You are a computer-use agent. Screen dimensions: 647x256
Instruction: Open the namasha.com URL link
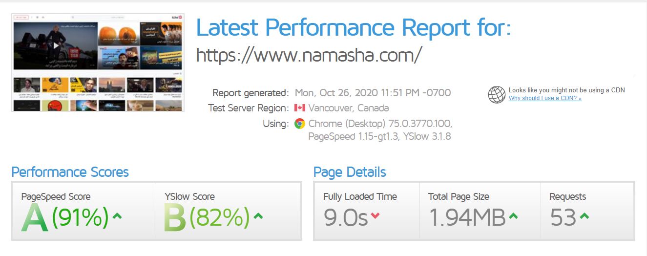click(x=308, y=55)
